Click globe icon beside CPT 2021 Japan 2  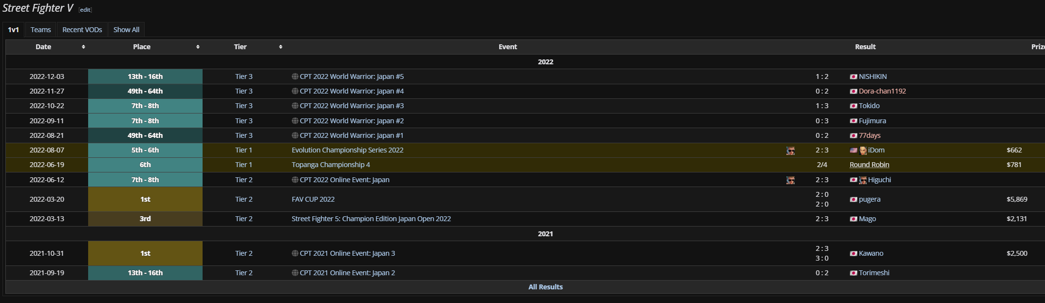point(295,273)
